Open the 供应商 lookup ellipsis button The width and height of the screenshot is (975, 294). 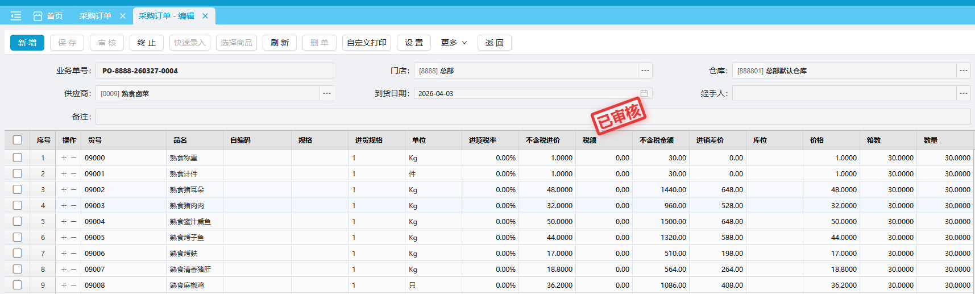click(x=327, y=93)
